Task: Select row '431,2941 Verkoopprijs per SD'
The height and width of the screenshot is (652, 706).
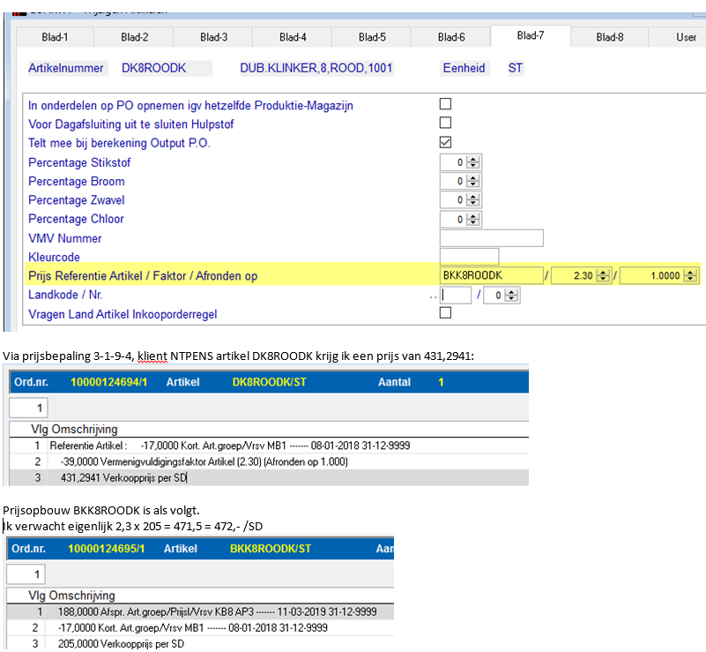Action: pyautogui.click(x=269, y=477)
